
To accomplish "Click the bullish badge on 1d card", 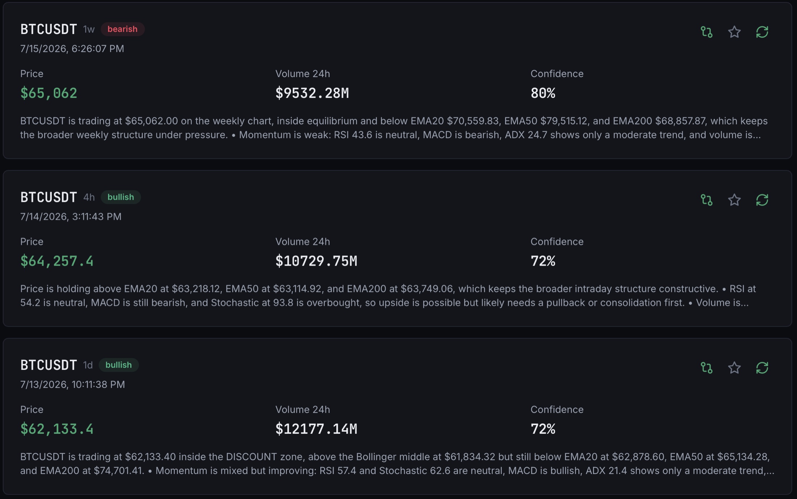I will 118,365.
